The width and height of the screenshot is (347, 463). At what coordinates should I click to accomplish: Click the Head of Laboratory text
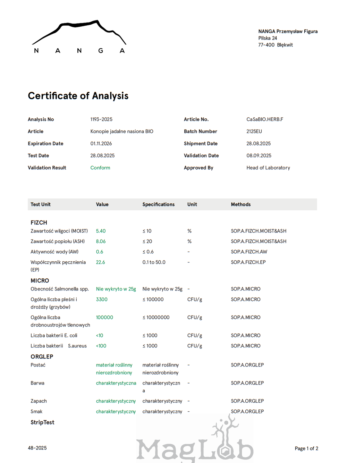(268, 168)
